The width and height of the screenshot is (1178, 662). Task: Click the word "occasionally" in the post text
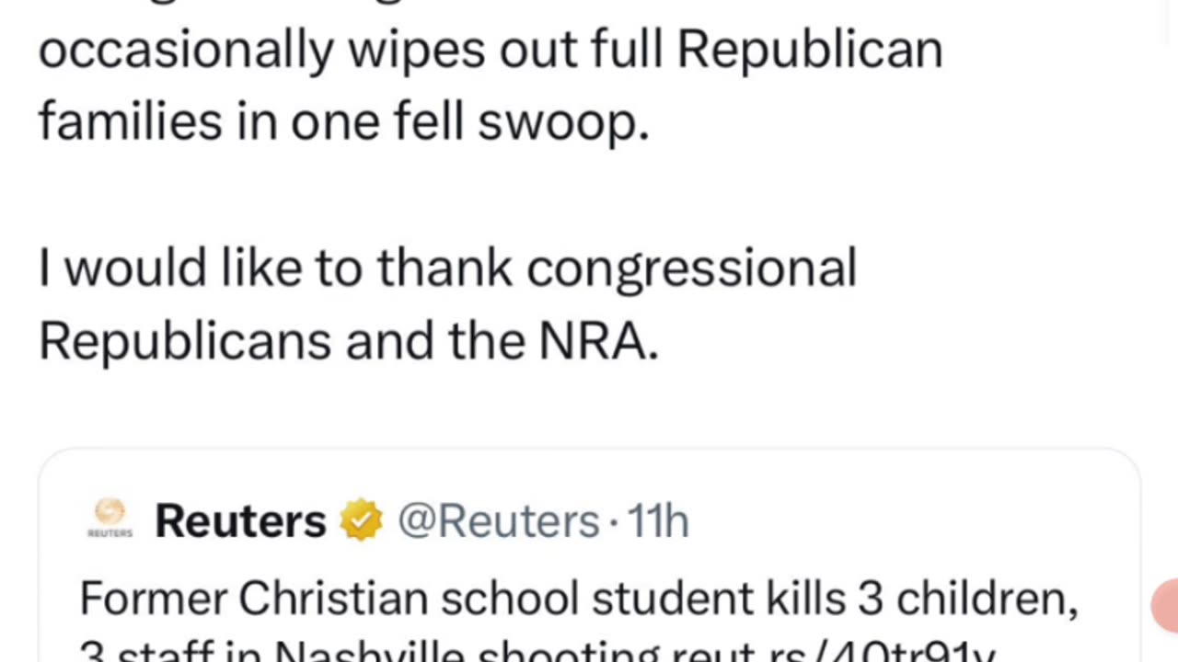click(x=186, y=50)
